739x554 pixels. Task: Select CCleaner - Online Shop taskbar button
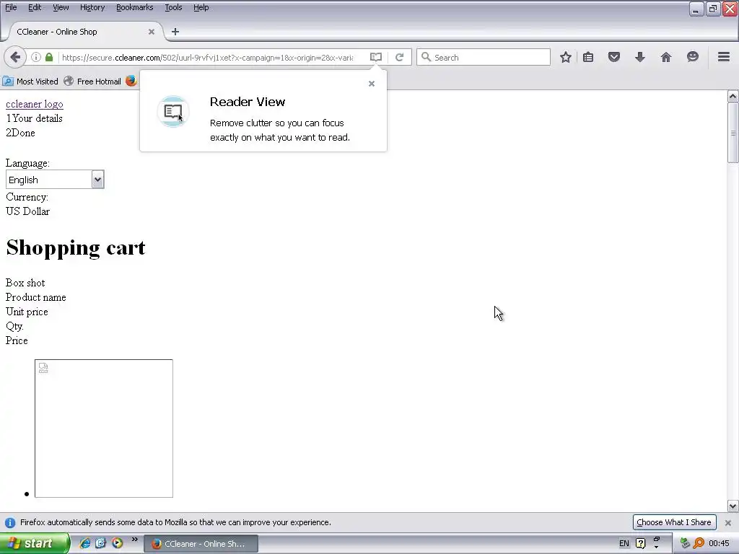(x=201, y=544)
